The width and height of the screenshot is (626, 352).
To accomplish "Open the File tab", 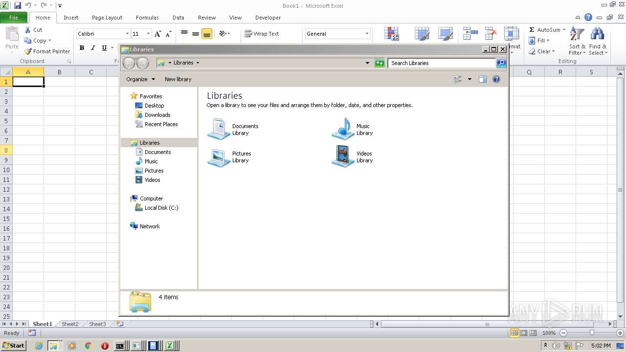I will (14, 18).
